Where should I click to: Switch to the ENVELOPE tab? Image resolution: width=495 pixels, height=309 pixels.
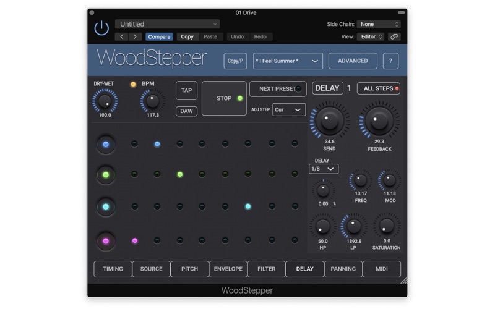(228, 269)
